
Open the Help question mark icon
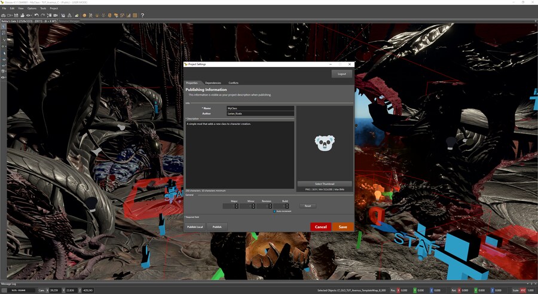pos(142,15)
